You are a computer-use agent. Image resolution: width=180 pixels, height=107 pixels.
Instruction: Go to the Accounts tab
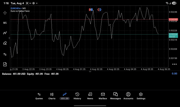(x=128, y=96)
